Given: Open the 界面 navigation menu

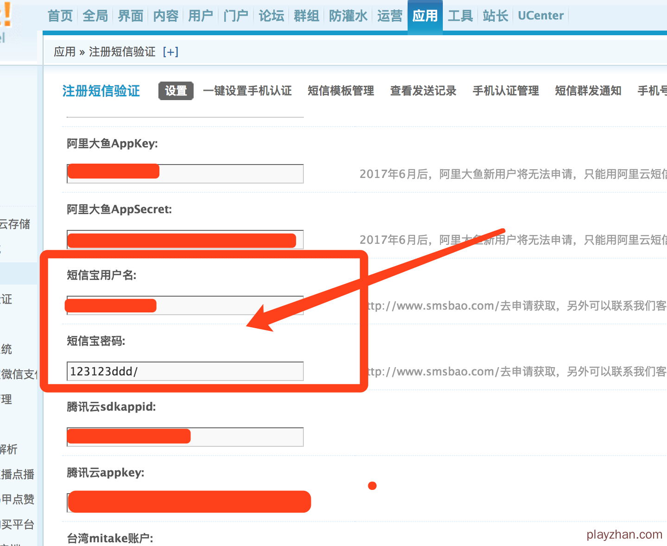Looking at the screenshot, I should coord(130,16).
